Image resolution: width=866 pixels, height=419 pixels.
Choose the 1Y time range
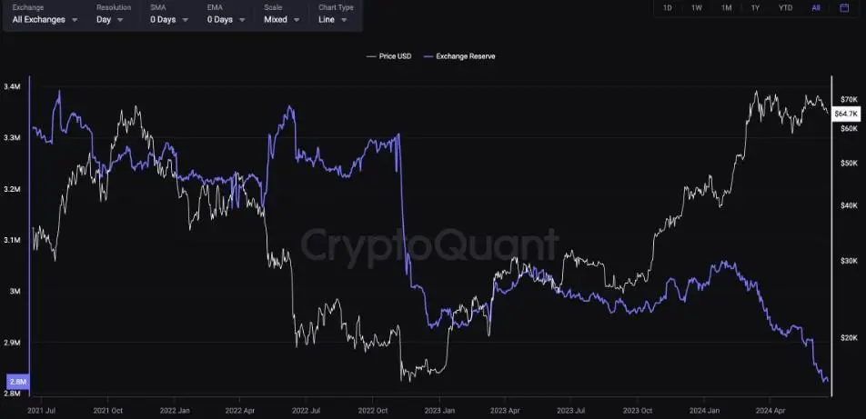[755, 8]
